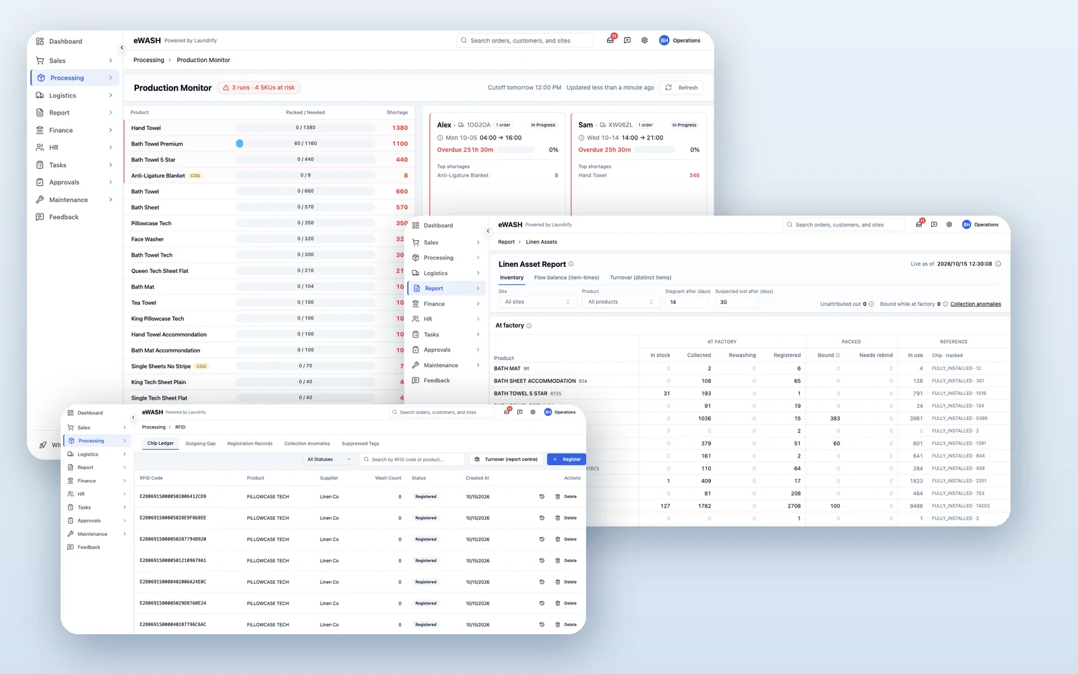The image size is (1078, 674).
Task: Click info icon next to At factory heading
Action: coord(529,326)
